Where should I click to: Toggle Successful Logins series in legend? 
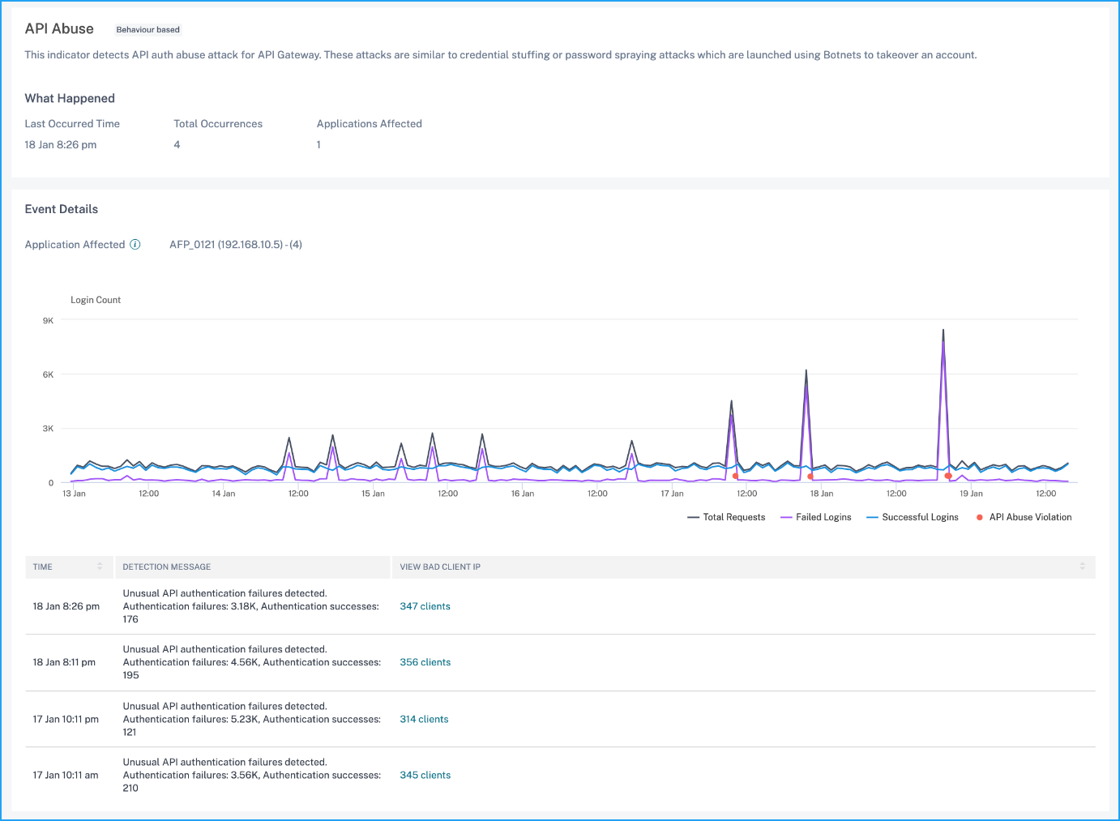coord(913,517)
